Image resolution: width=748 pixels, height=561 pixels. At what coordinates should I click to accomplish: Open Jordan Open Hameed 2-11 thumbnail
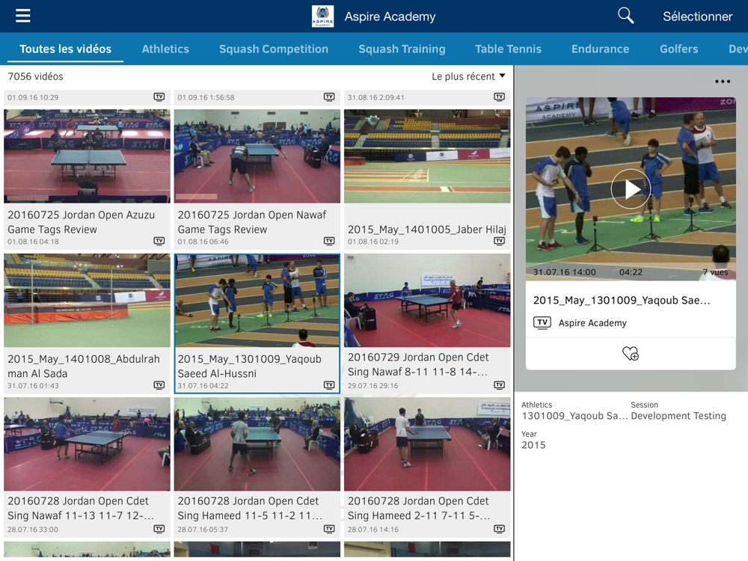click(427, 444)
